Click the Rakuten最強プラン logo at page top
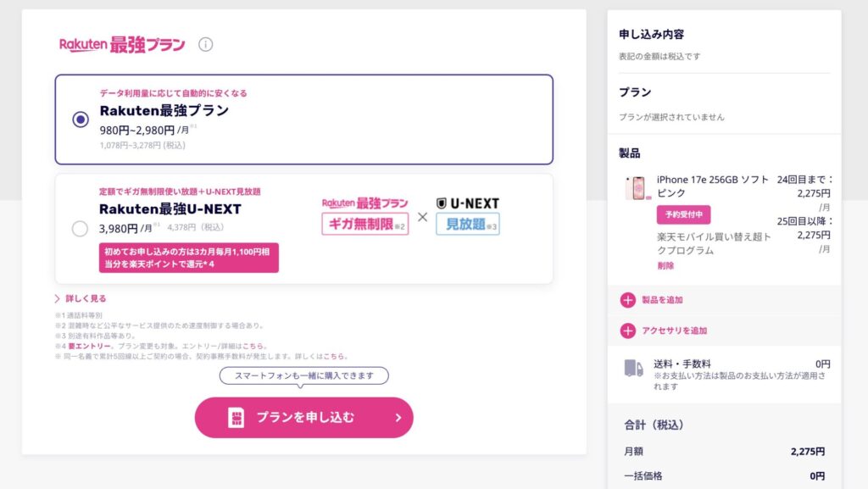The height and width of the screenshot is (489, 868). click(122, 45)
